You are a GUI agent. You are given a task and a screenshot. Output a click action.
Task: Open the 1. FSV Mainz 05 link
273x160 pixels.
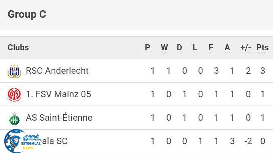point(58,94)
